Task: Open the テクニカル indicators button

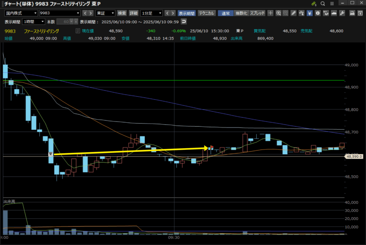Action: point(207,13)
